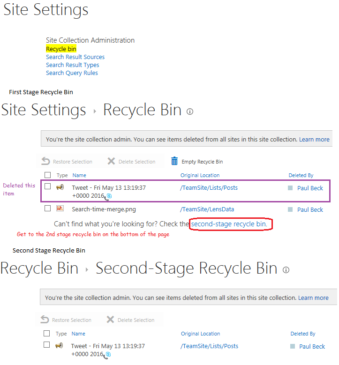This screenshot has height=365, width=339.
Task: Sort second-stage list by Original Location
Action: point(200,334)
